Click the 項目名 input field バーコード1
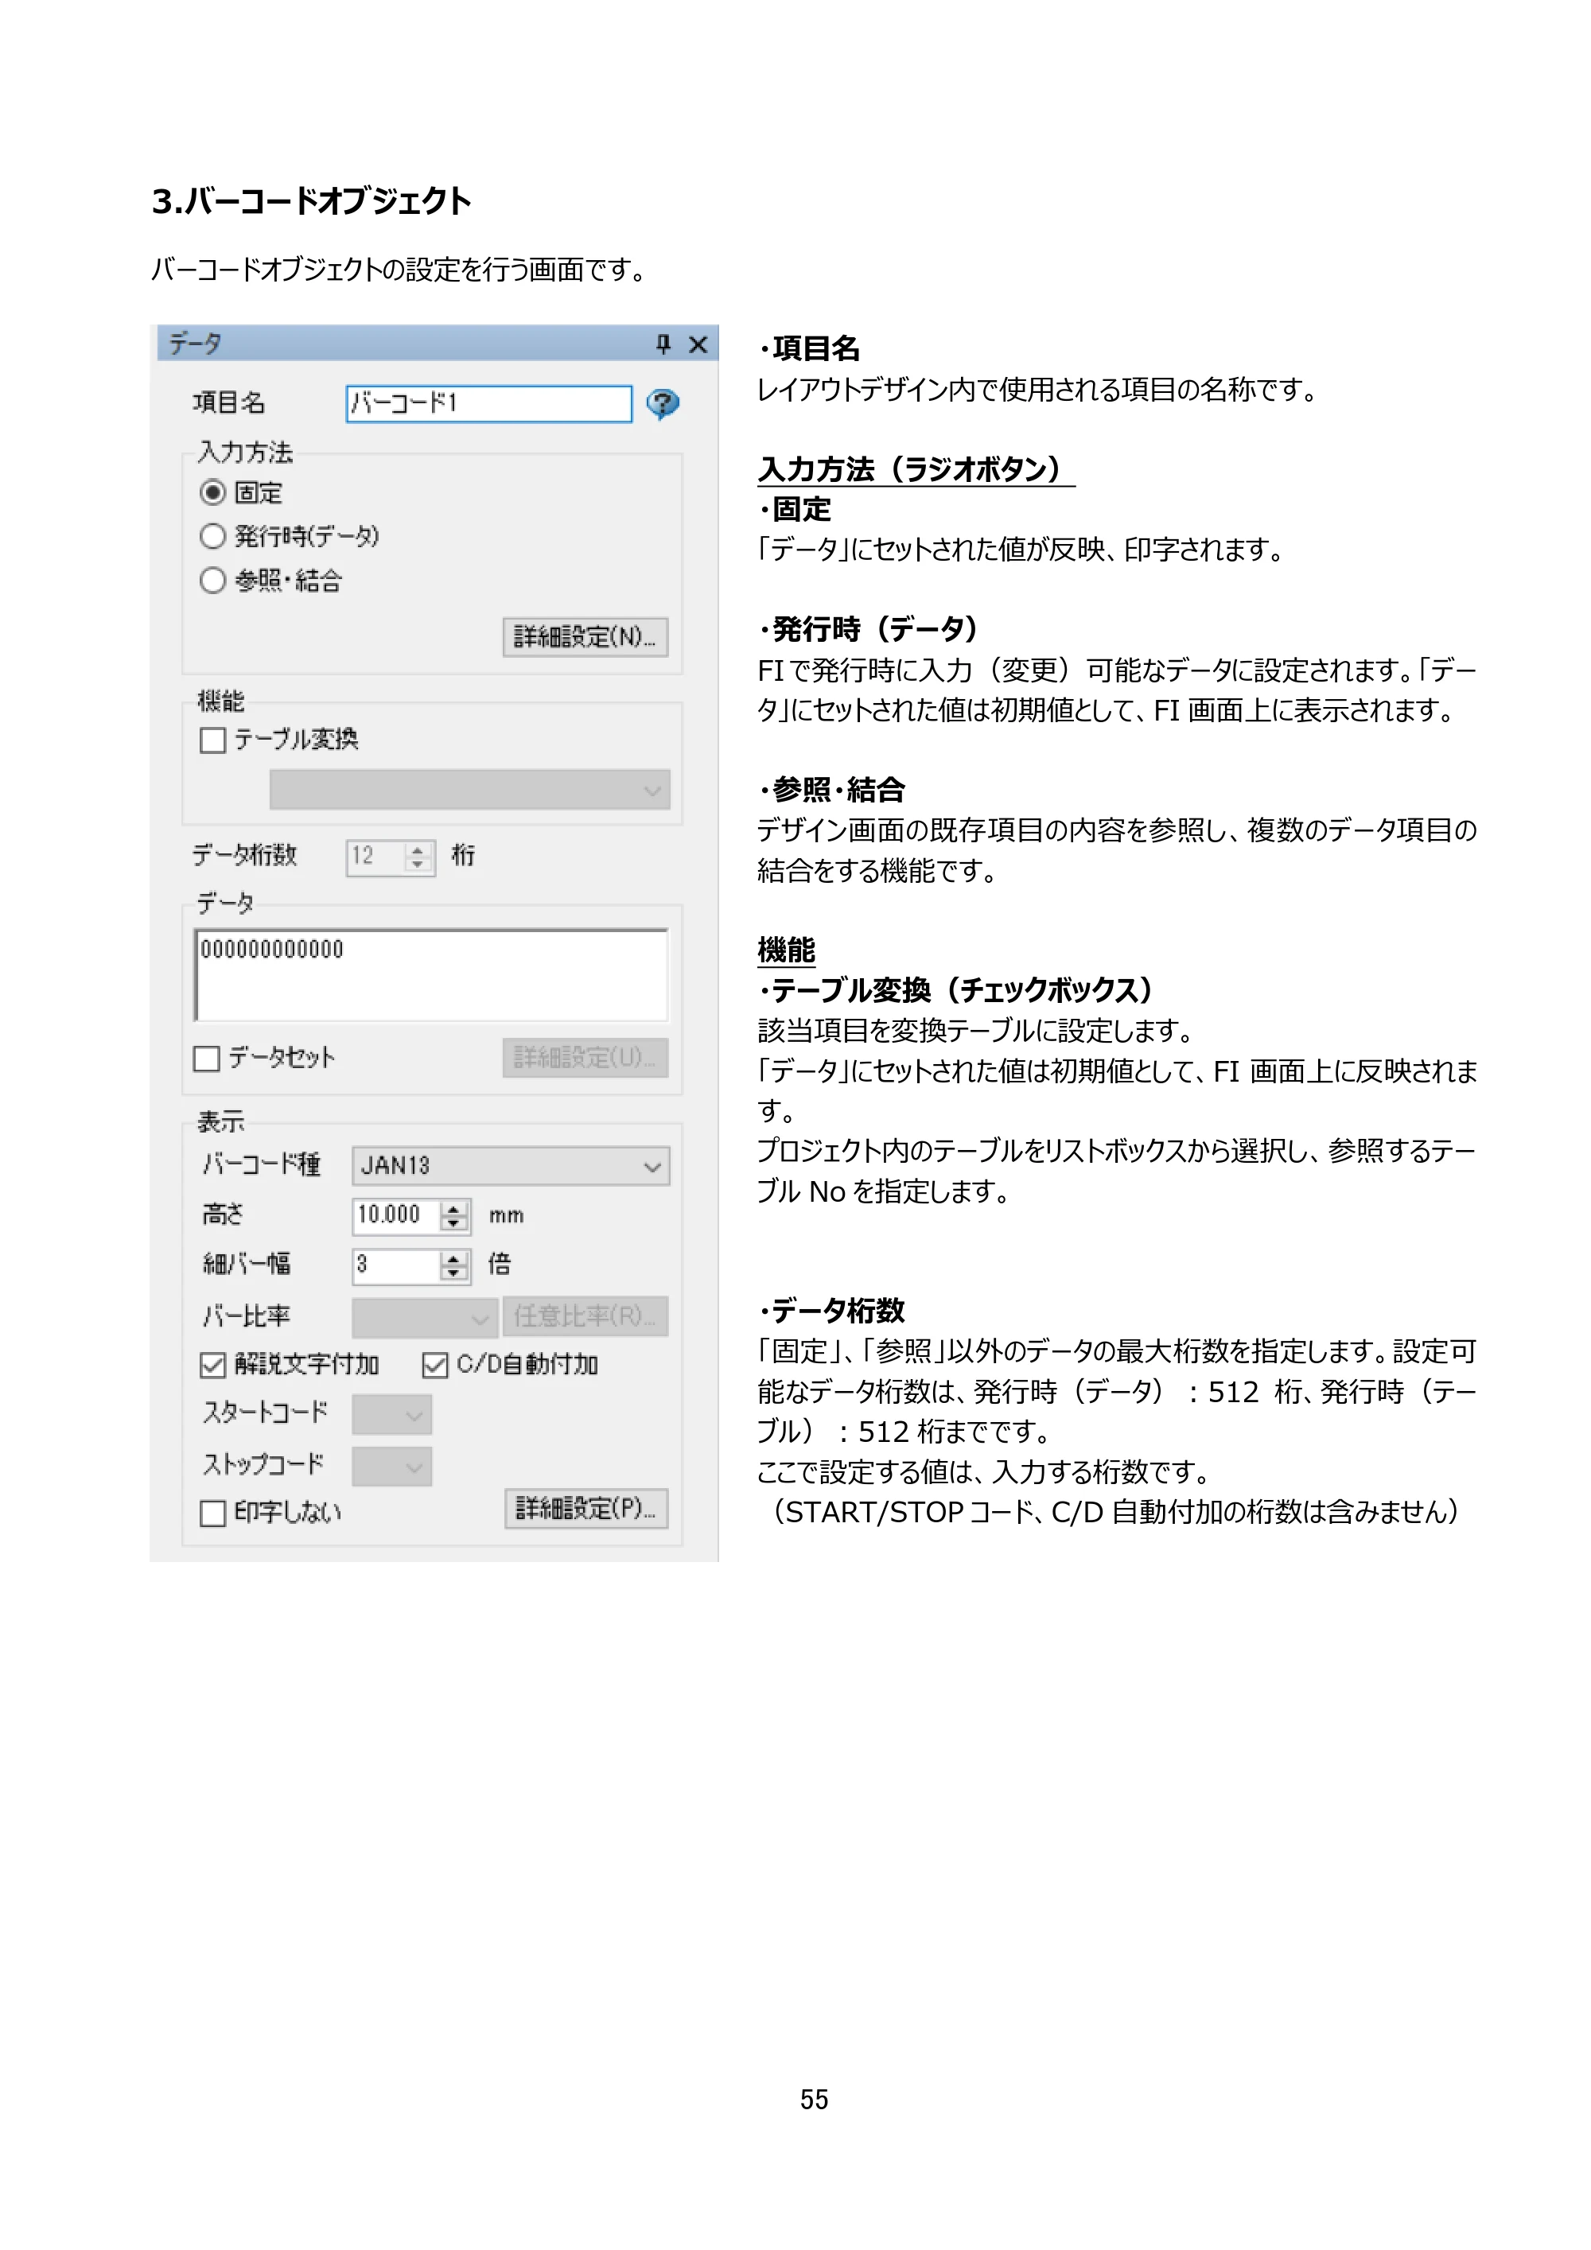This screenshot has height=2250, width=1591. click(x=489, y=404)
